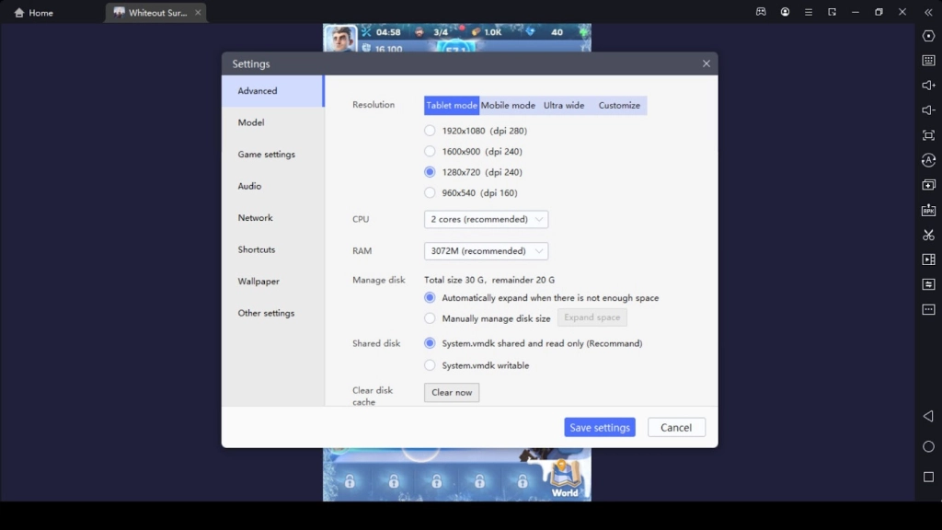
Task: Switch to Mobile mode resolution tab
Action: (508, 105)
